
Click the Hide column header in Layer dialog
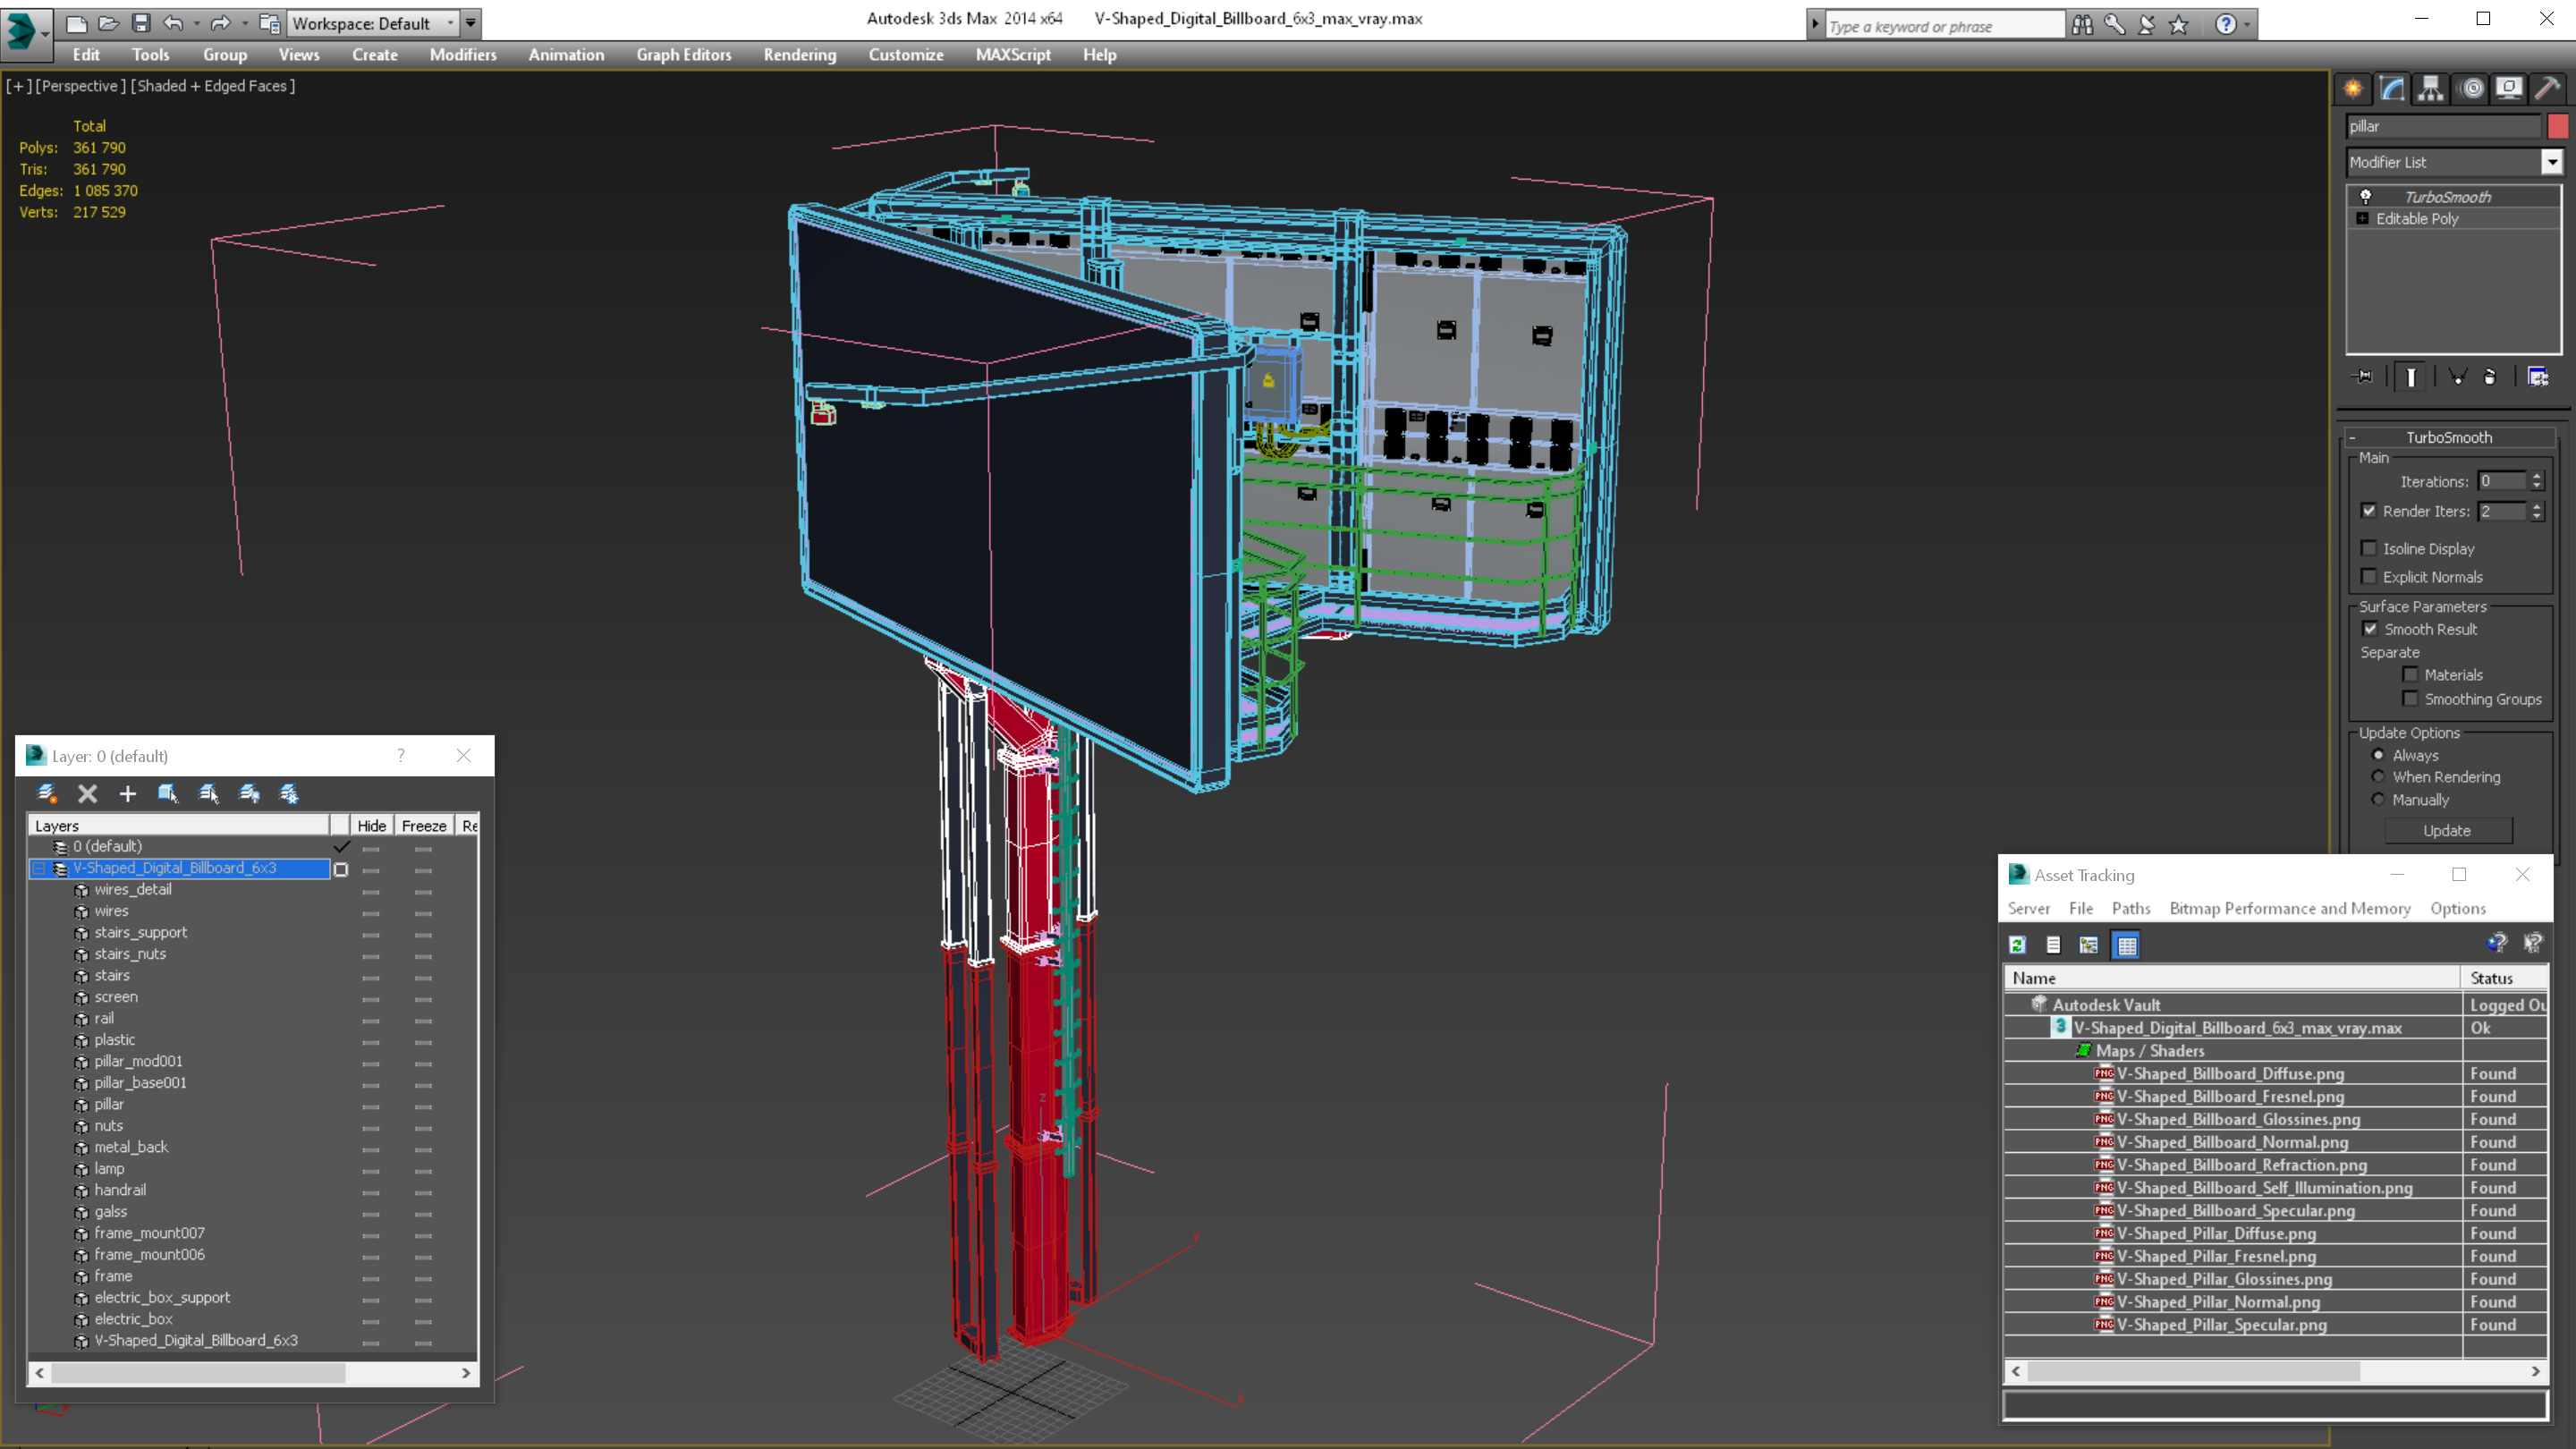click(x=372, y=825)
